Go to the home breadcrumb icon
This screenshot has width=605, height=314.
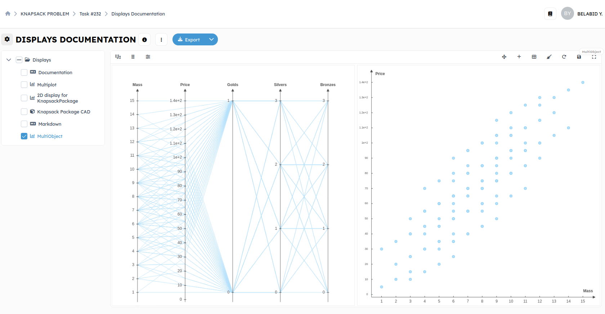tap(8, 14)
